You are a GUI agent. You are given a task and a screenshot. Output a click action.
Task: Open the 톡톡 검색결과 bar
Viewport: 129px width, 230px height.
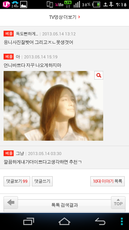click(64, 205)
